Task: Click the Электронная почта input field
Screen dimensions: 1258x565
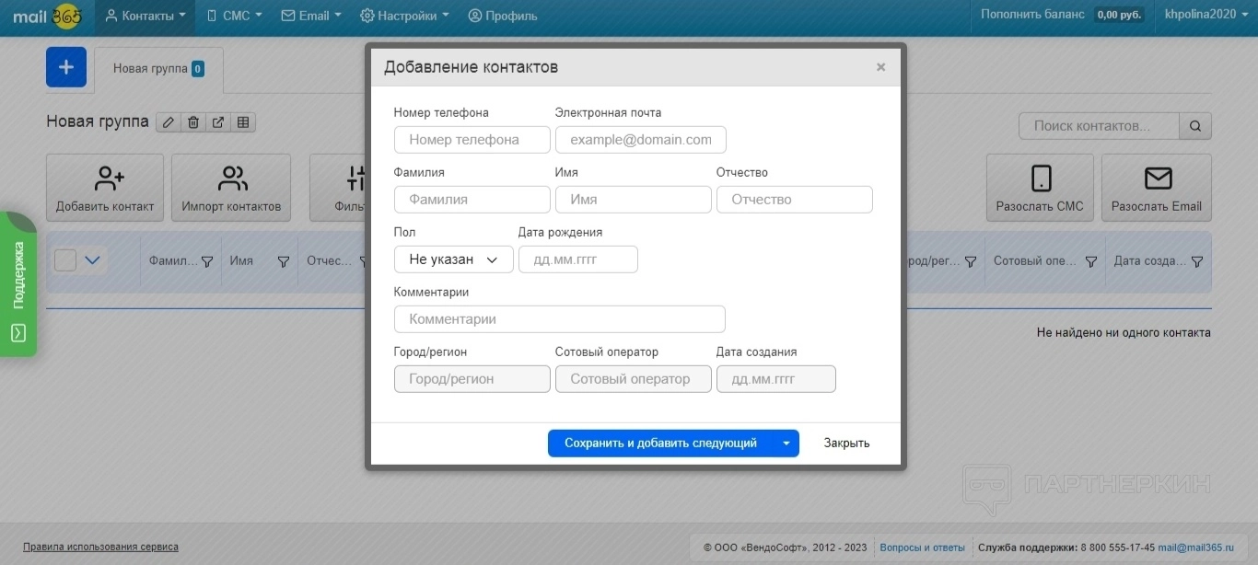Action: point(641,140)
